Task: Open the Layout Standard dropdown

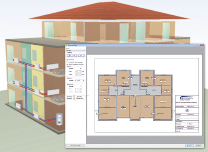Action: (75, 50)
